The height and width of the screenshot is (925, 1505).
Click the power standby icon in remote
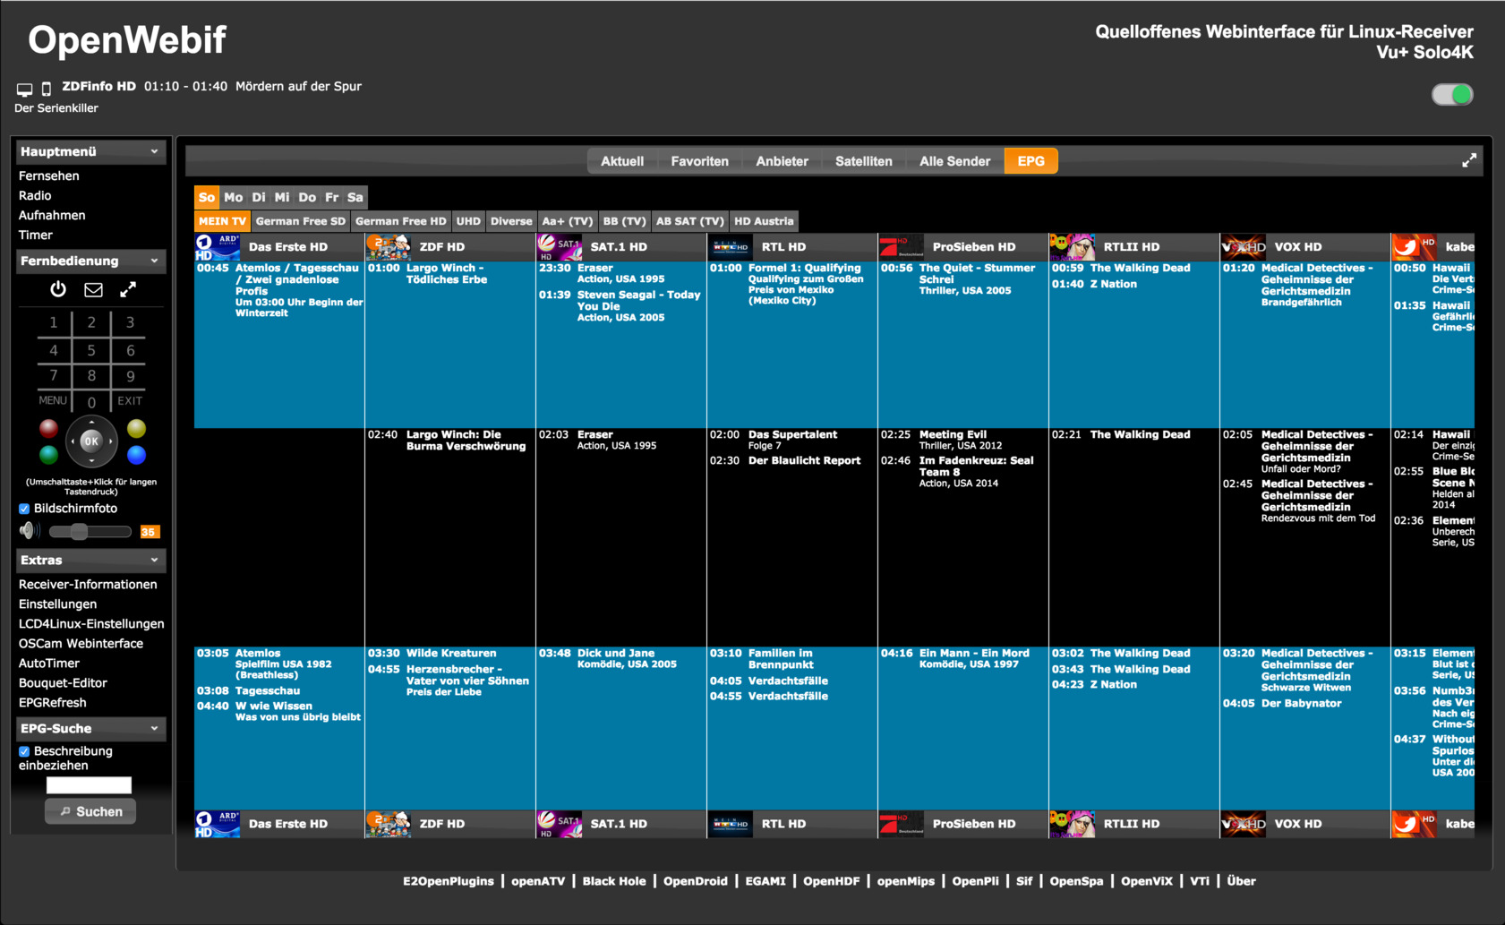coord(58,289)
